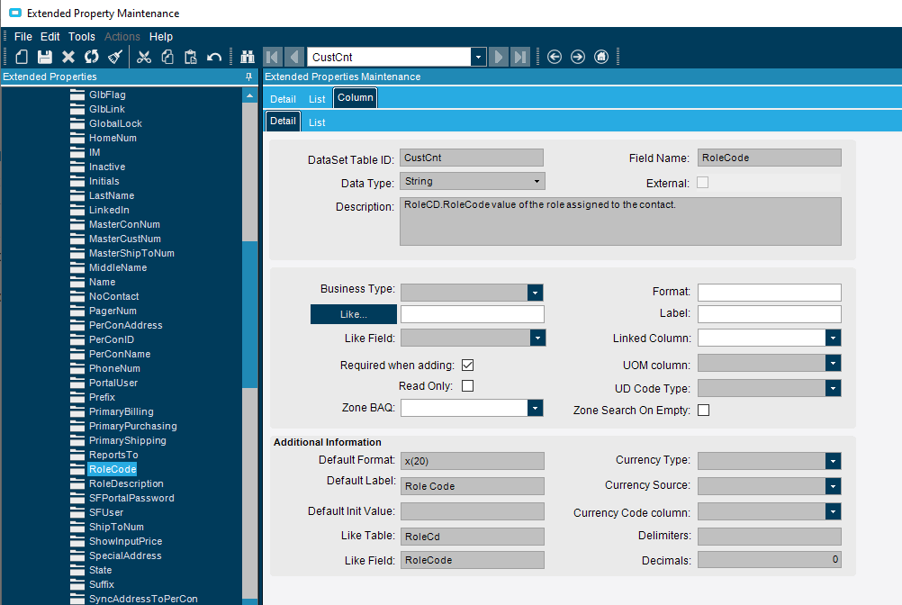Open the upper Like Field dropdown

[x=537, y=339]
